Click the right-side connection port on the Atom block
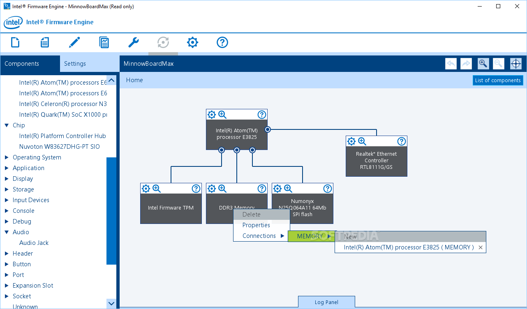The image size is (527, 309). (268, 129)
